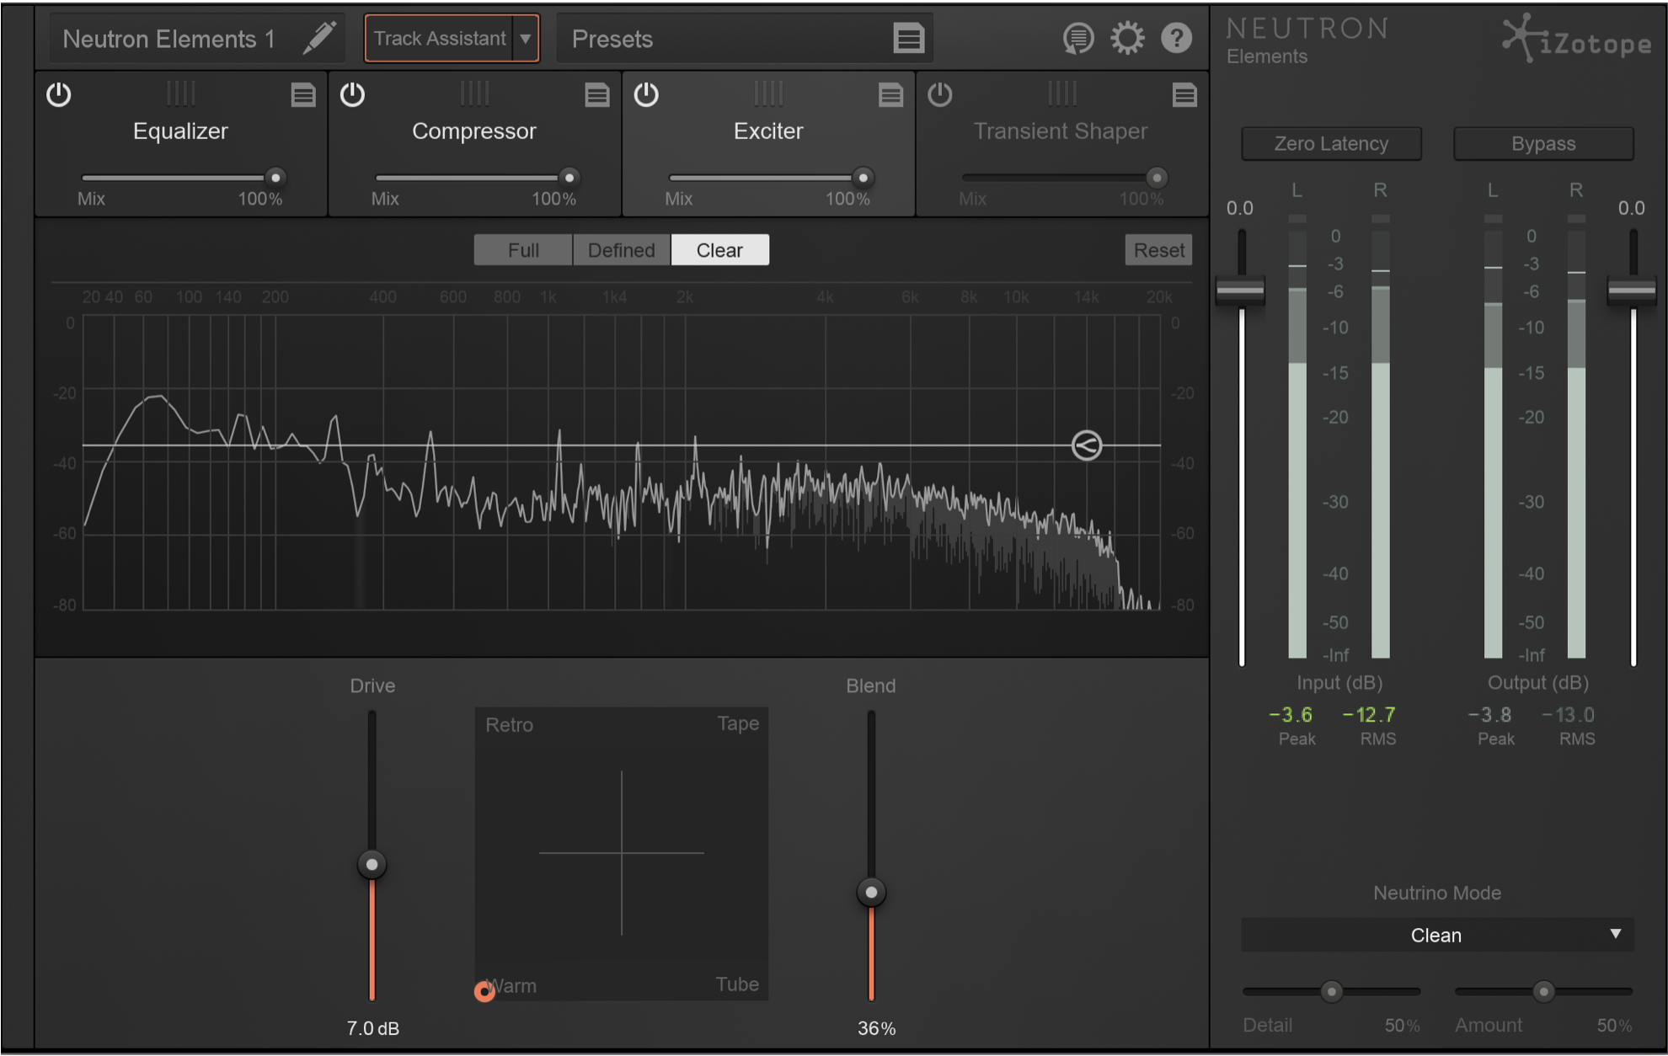Toggle the Exciter power button

coord(646,94)
